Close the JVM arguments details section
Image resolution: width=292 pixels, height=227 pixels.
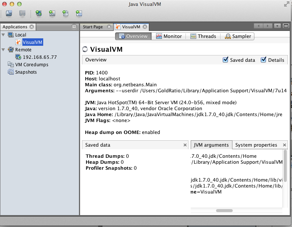tap(285, 145)
